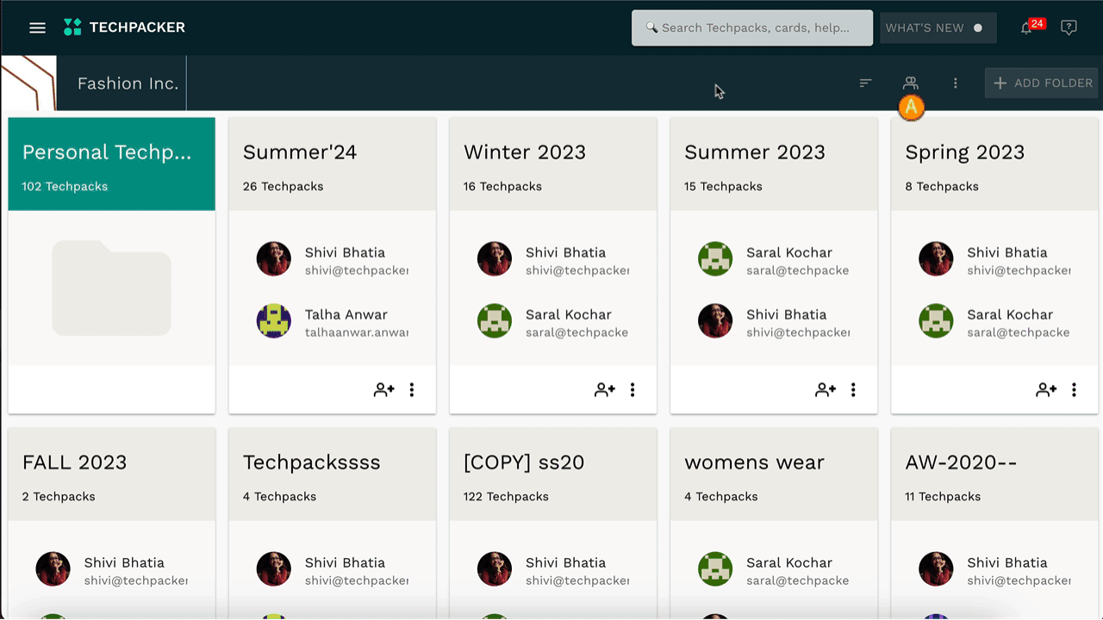Click Saral Kochar name in Winter 2023 card
The width and height of the screenshot is (1103, 620).
[569, 314]
